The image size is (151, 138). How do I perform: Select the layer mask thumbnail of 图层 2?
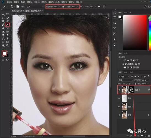tap(131, 90)
